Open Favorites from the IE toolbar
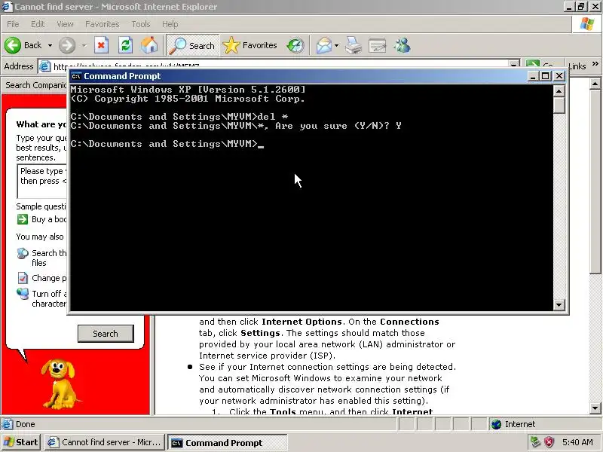This screenshot has height=452, width=603. tap(250, 45)
